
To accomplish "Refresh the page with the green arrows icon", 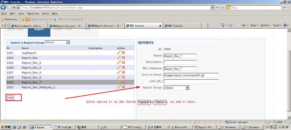I will pyautogui.click(x=217, y=8).
